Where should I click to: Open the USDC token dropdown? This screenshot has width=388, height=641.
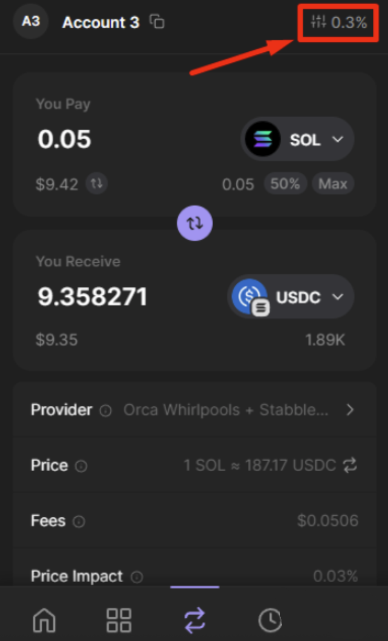point(291,297)
